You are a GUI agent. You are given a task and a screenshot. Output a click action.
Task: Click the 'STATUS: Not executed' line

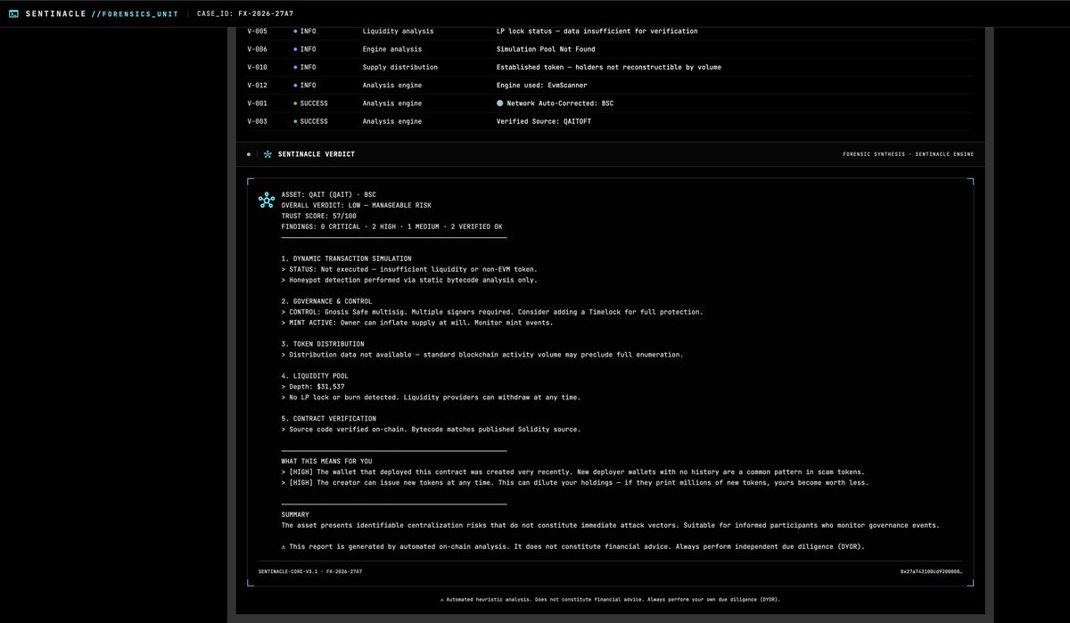click(409, 269)
